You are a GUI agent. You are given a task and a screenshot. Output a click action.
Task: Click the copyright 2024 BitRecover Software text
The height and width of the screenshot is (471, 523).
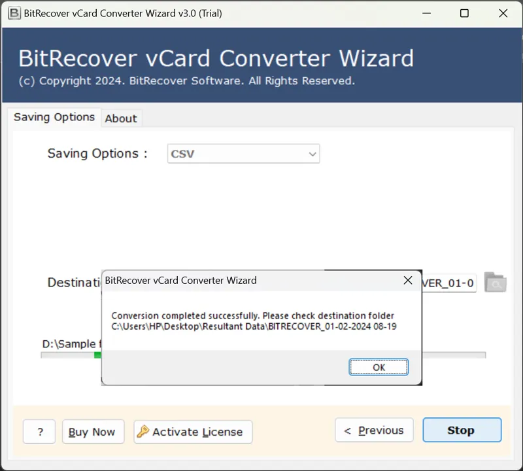187,80
